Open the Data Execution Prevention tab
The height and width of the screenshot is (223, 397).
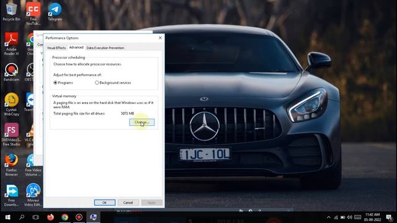tap(105, 48)
